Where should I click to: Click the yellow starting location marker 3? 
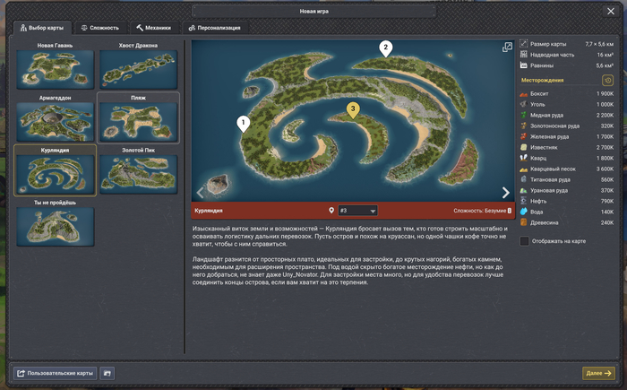pos(353,109)
